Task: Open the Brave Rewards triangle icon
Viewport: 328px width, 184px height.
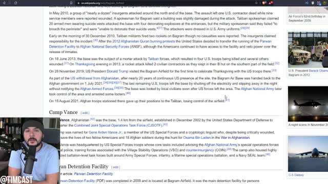Action: [271, 3]
